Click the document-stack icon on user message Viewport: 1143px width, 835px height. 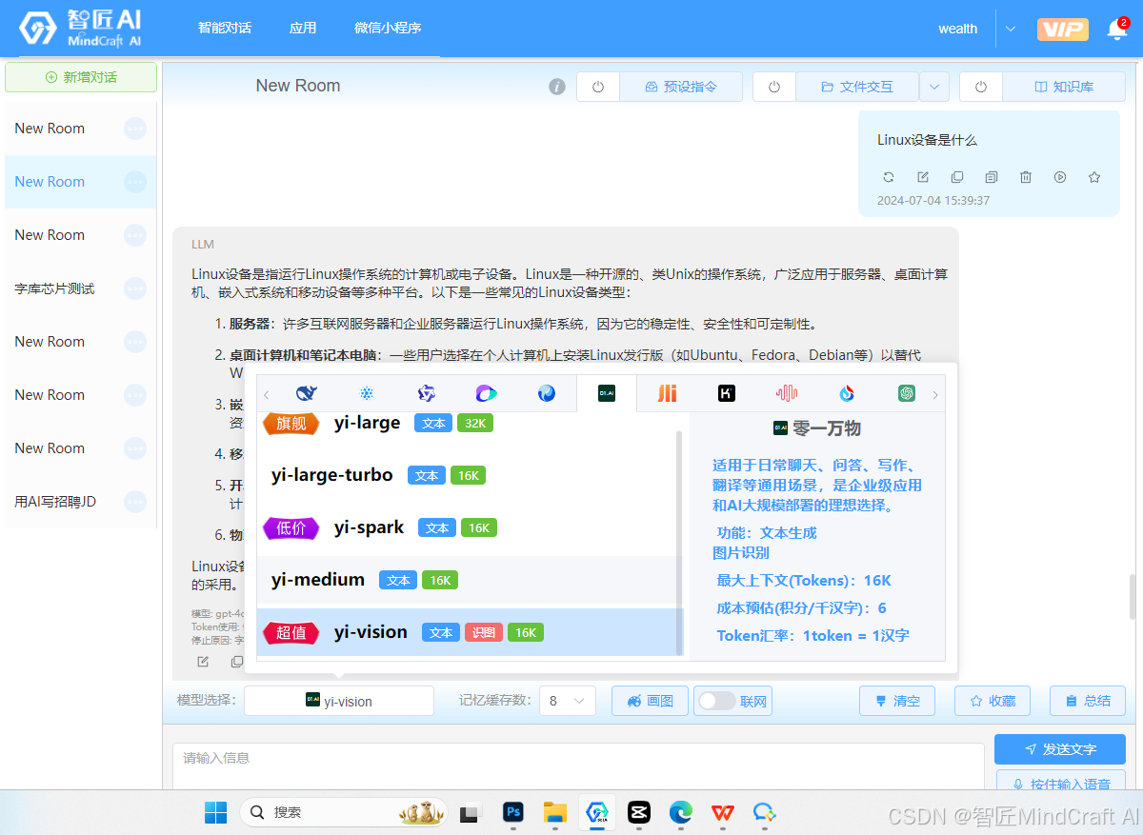tap(992, 177)
